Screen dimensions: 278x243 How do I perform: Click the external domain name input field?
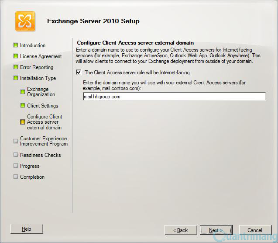(x=174, y=97)
